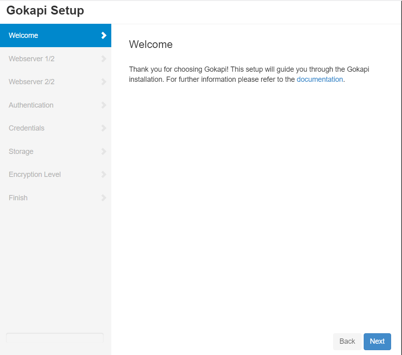Image resolution: width=402 pixels, height=355 pixels.
Task: Go to the Authentication step
Action: point(55,105)
